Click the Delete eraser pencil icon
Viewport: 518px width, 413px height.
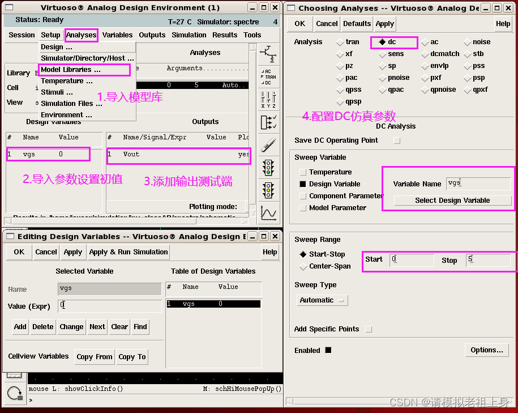point(268,145)
